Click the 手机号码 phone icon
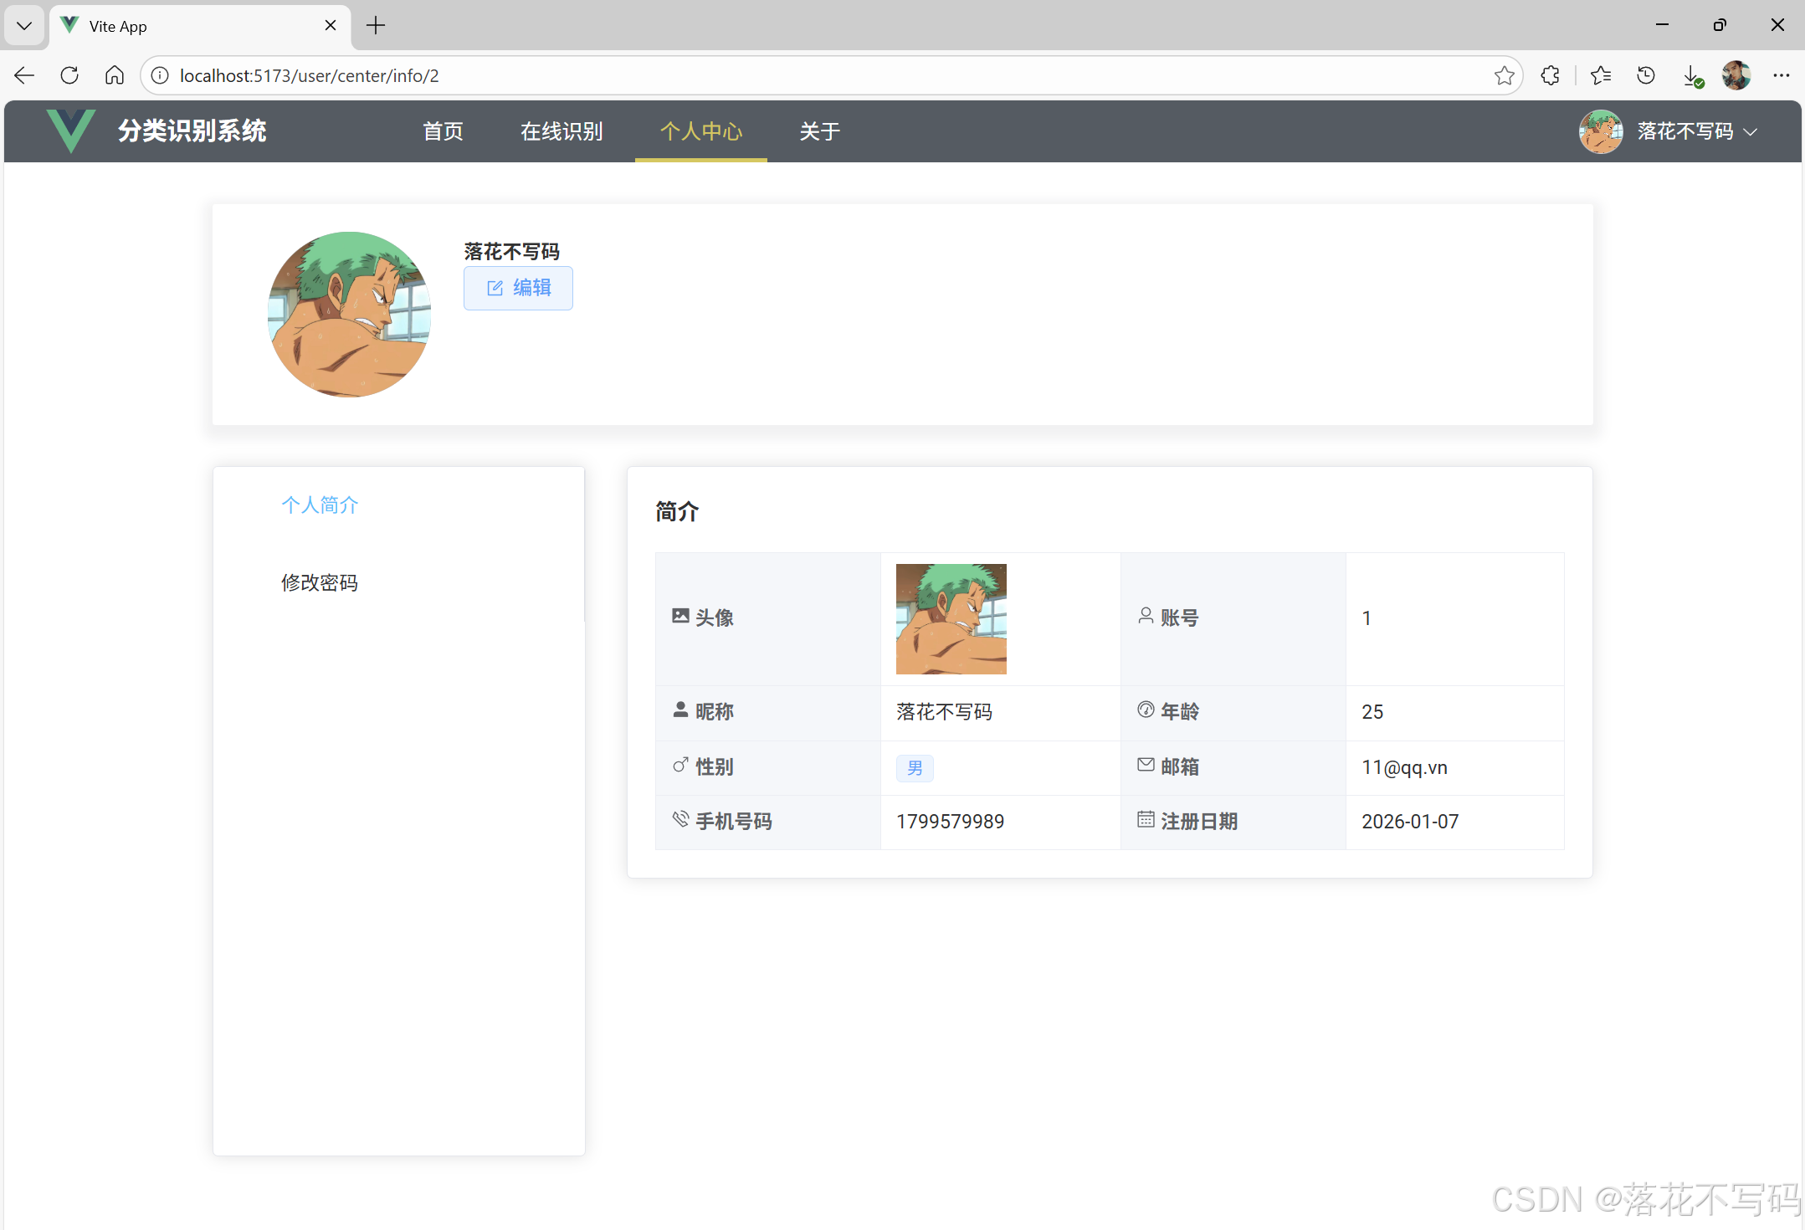1805x1230 pixels. [680, 819]
